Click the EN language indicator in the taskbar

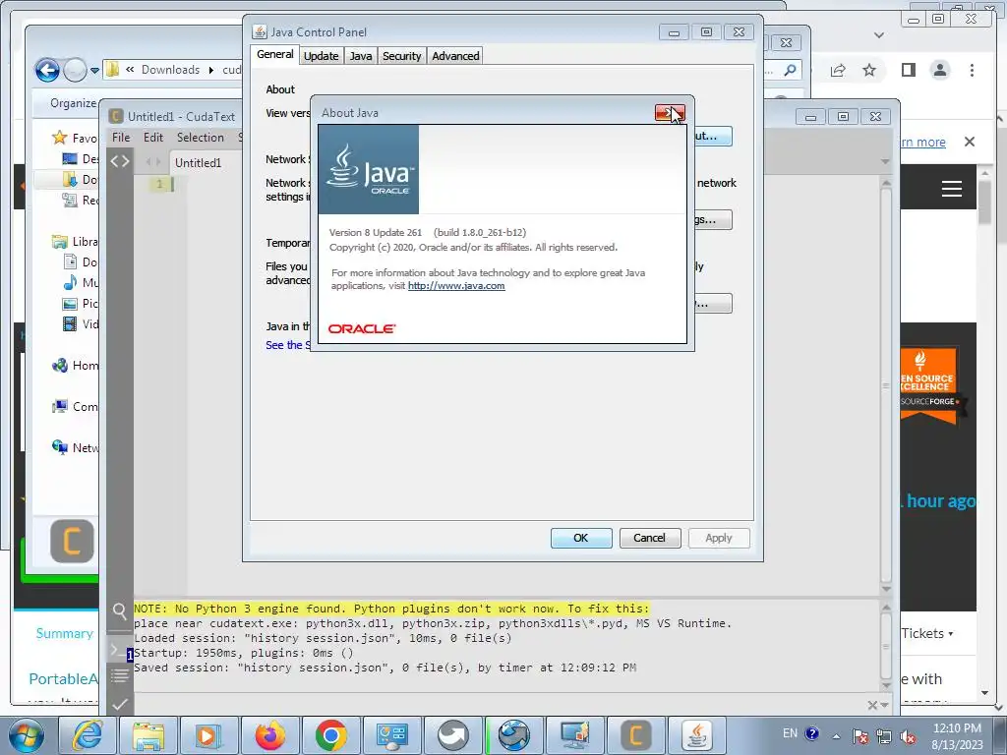[790, 733]
